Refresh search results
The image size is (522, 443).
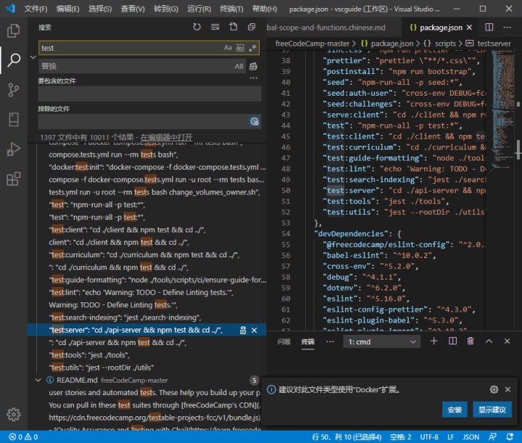(x=196, y=27)
